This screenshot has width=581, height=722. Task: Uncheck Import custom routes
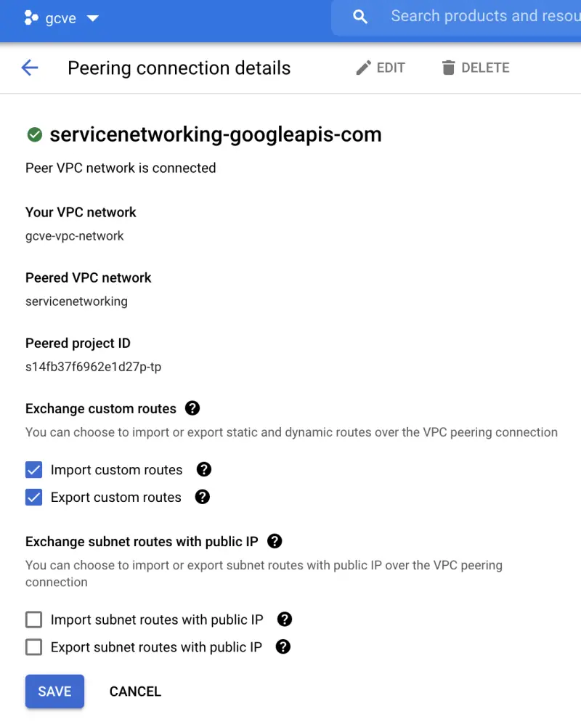click(33, 470)
